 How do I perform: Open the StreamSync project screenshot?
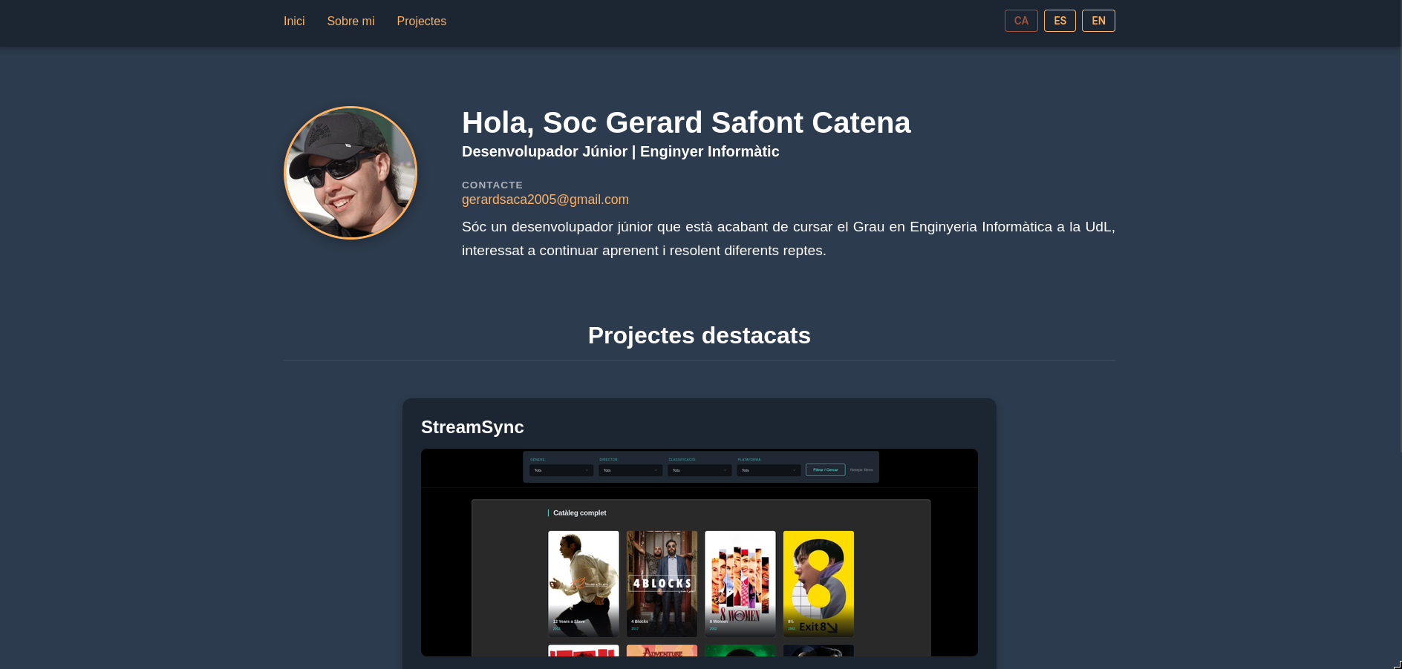coord(700,553)
